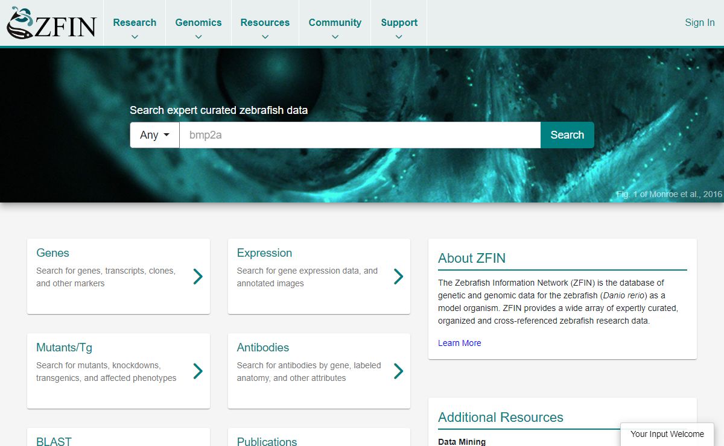The image size is (724, 446).
Task: Click the About ZFIN description paragraph
Action: click(558, 301)
